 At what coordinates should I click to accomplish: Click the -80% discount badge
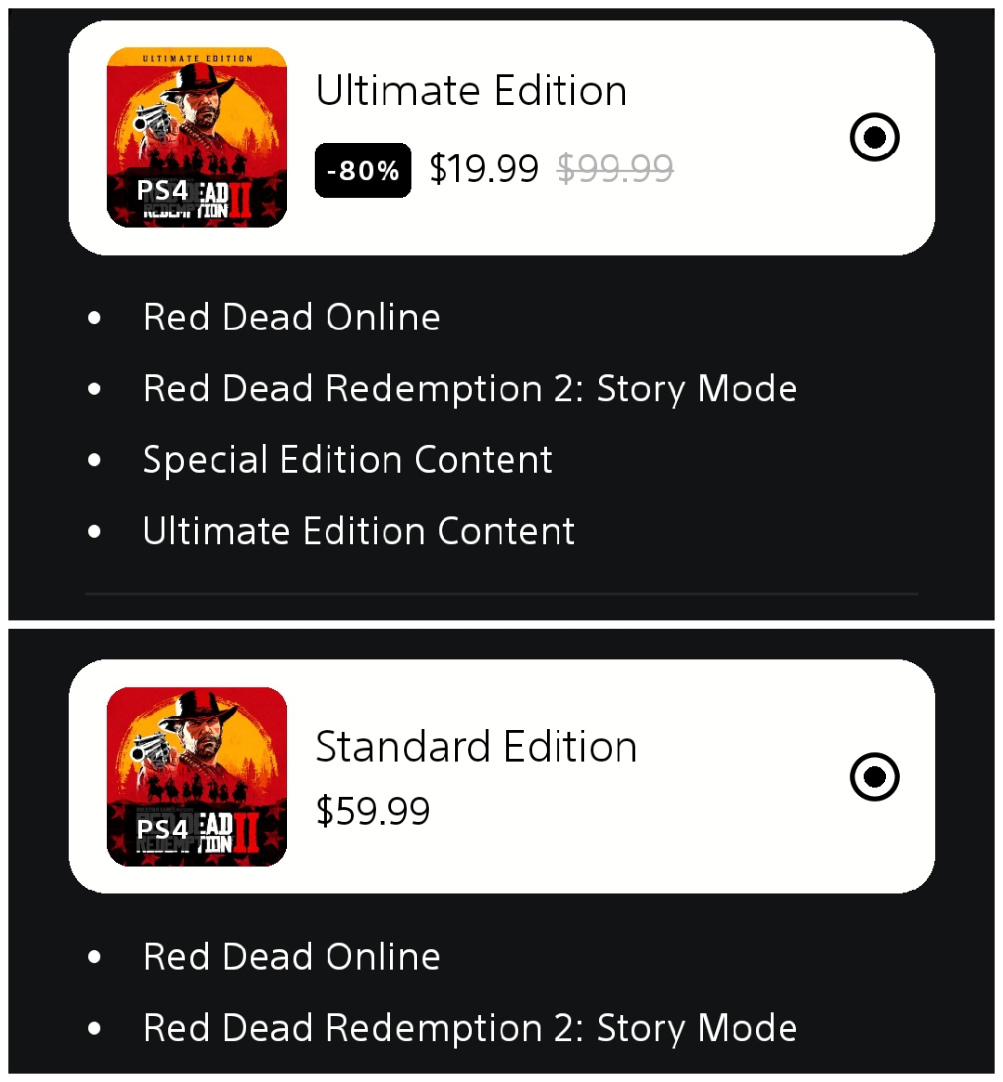(x=363, y=171)
